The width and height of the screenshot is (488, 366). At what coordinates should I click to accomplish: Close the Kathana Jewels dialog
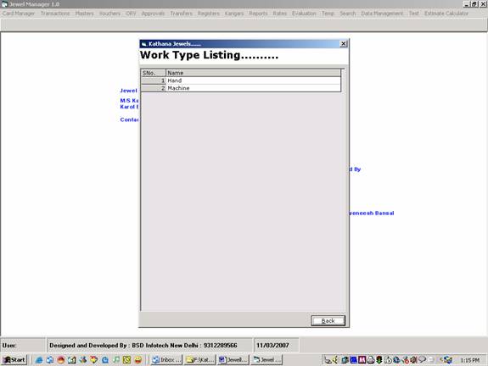tap(343, 44)
